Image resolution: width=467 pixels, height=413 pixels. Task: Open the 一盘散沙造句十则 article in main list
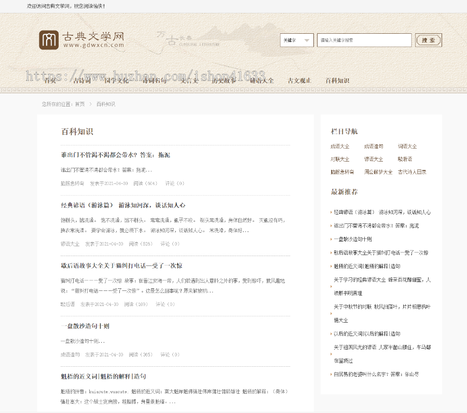pyautogui.click(x=85, y=326)
